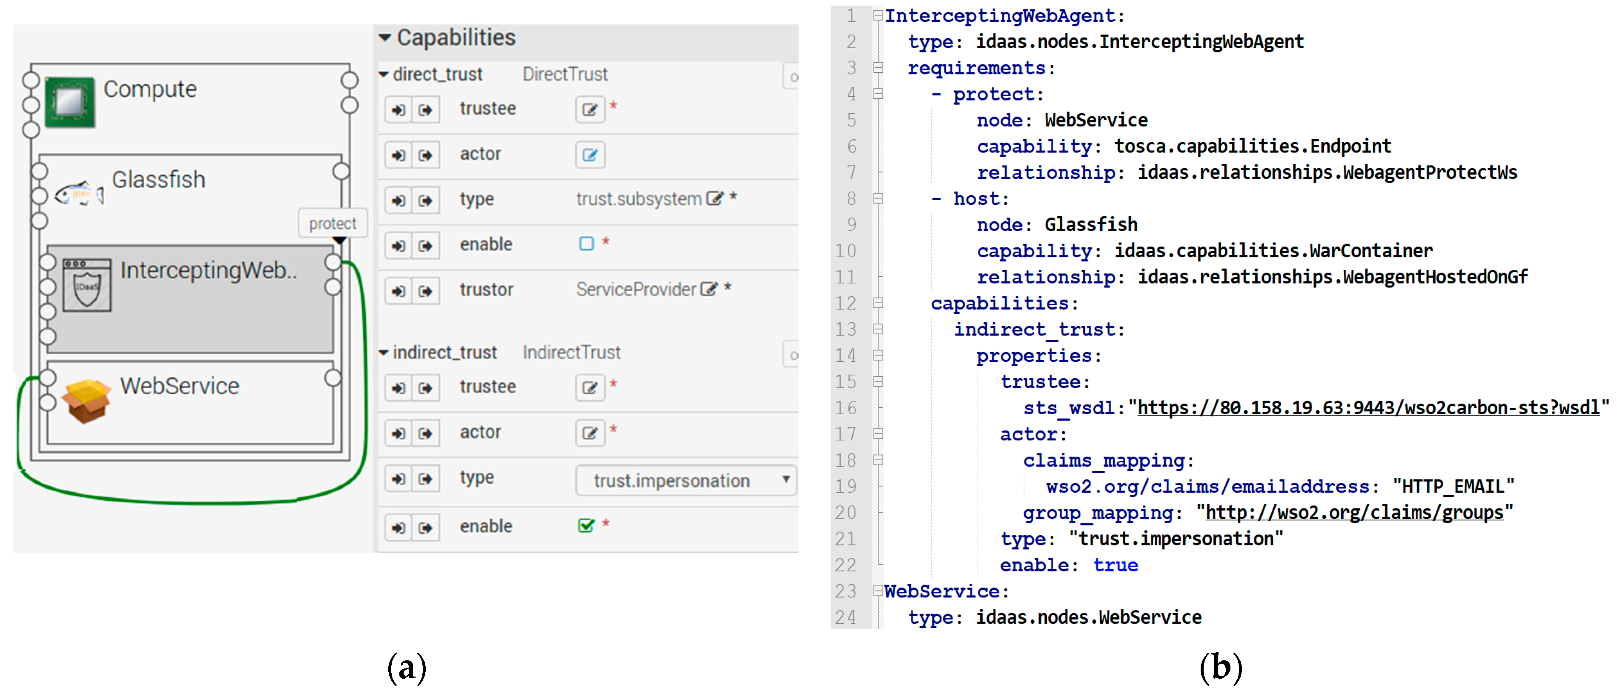Click the first input arrow for trustee row
1623x694 pixels.
pyautogui.click(x=398, y=110)
